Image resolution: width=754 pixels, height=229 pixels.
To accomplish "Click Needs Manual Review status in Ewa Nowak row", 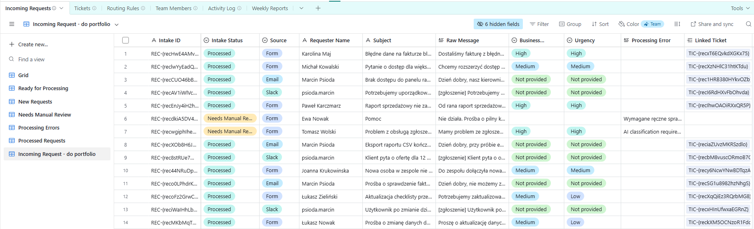I will [230, 118].
